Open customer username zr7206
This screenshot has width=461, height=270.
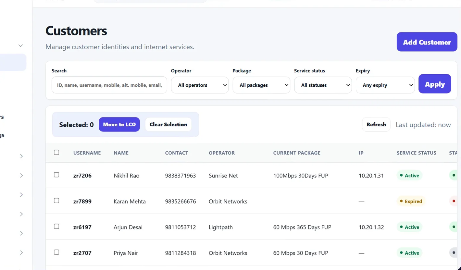(82, 176)
